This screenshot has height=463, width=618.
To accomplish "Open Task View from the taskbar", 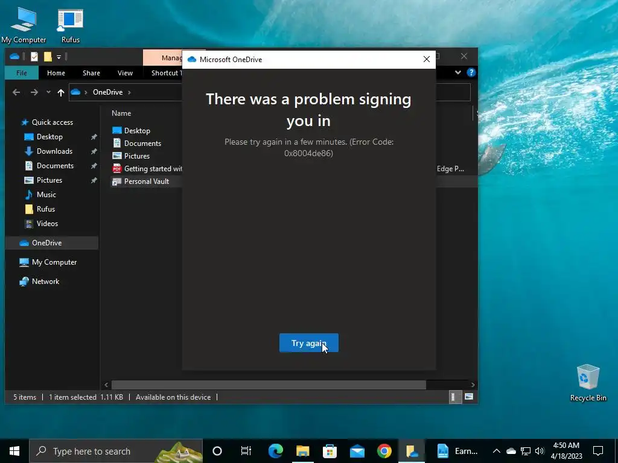I will pos(246,451).
